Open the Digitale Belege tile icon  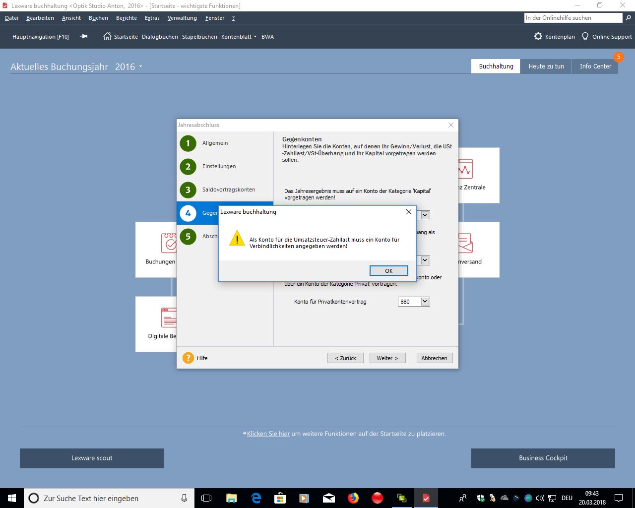(169, 317)
